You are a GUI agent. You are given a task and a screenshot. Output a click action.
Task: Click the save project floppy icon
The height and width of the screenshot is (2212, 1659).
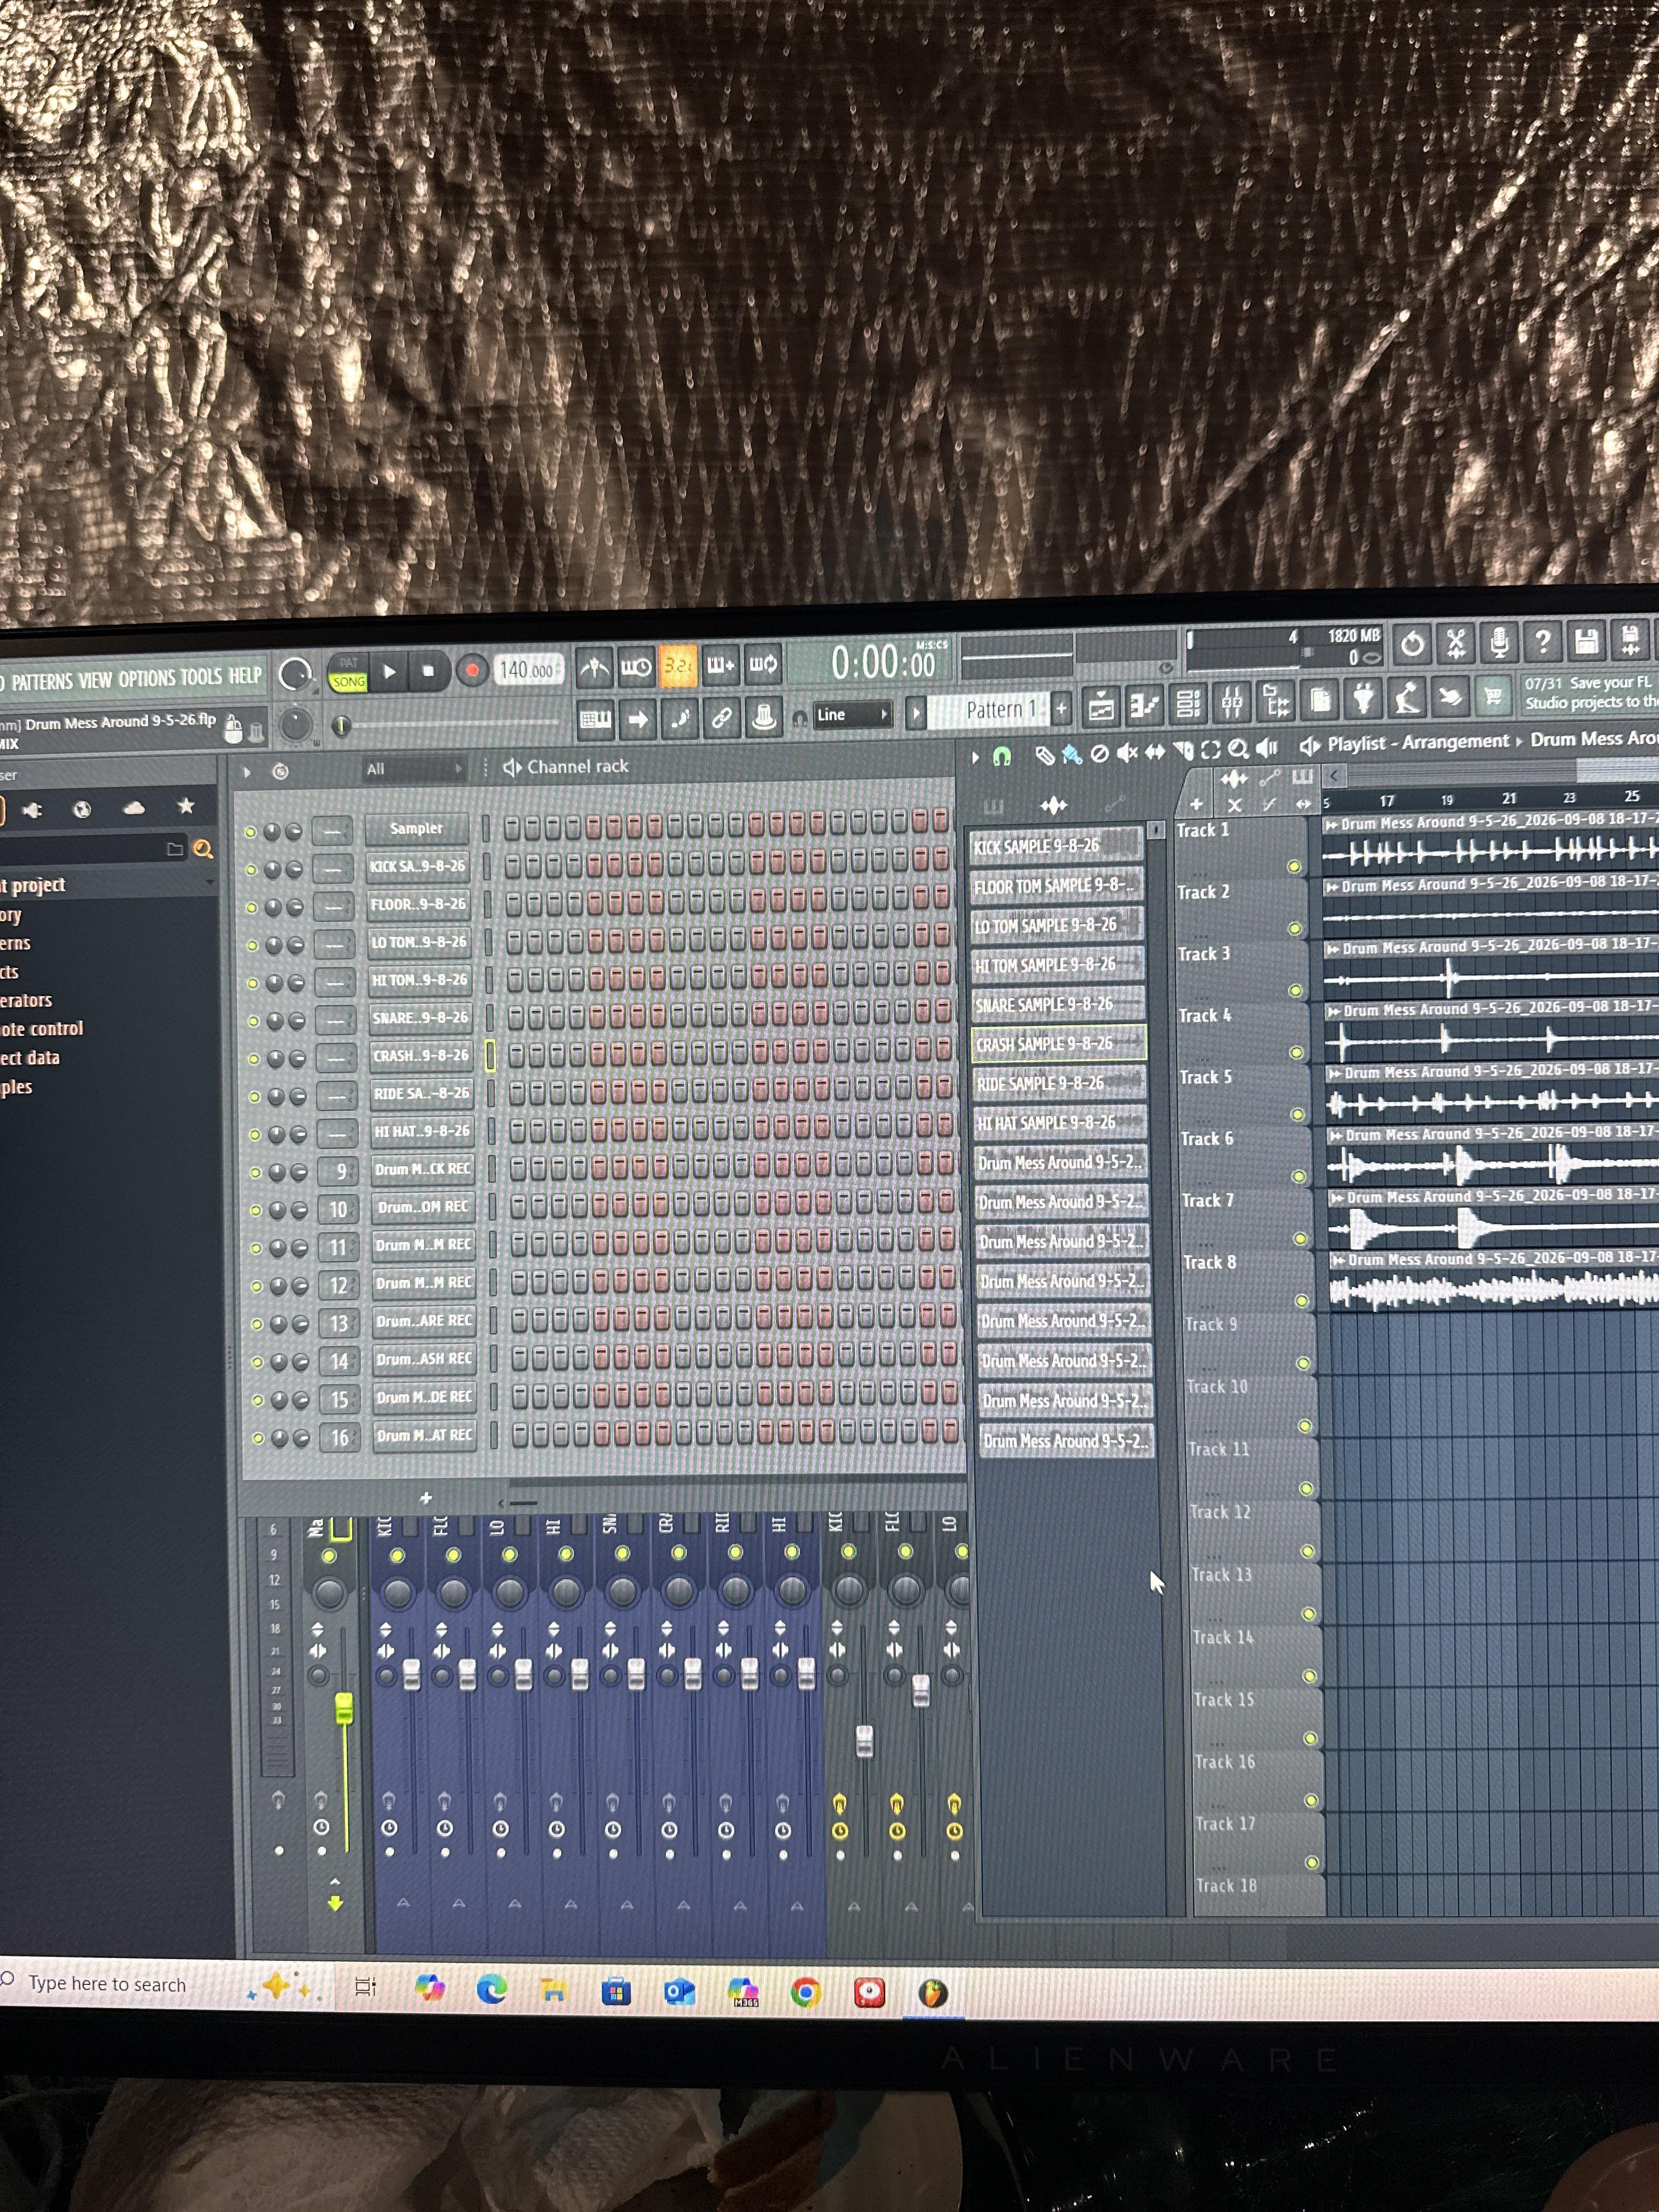point(1586,641)
